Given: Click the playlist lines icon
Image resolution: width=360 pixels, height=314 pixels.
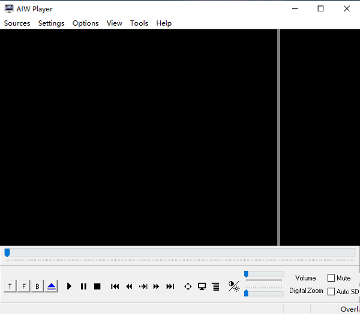Looking at the screenshot, I should (215, 286).
